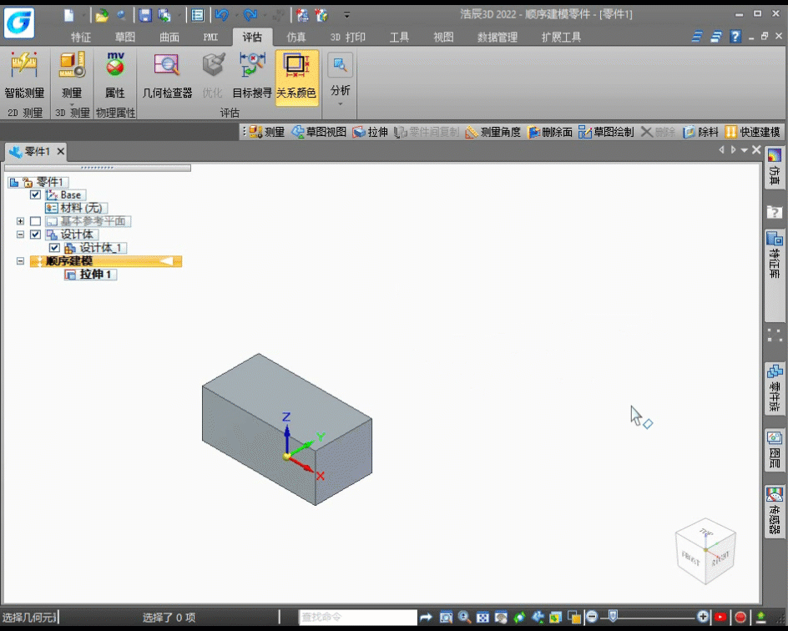Toggle the 设计体_1 checkbox
Viewport: 788px width, 631px height.
[54, 248]
